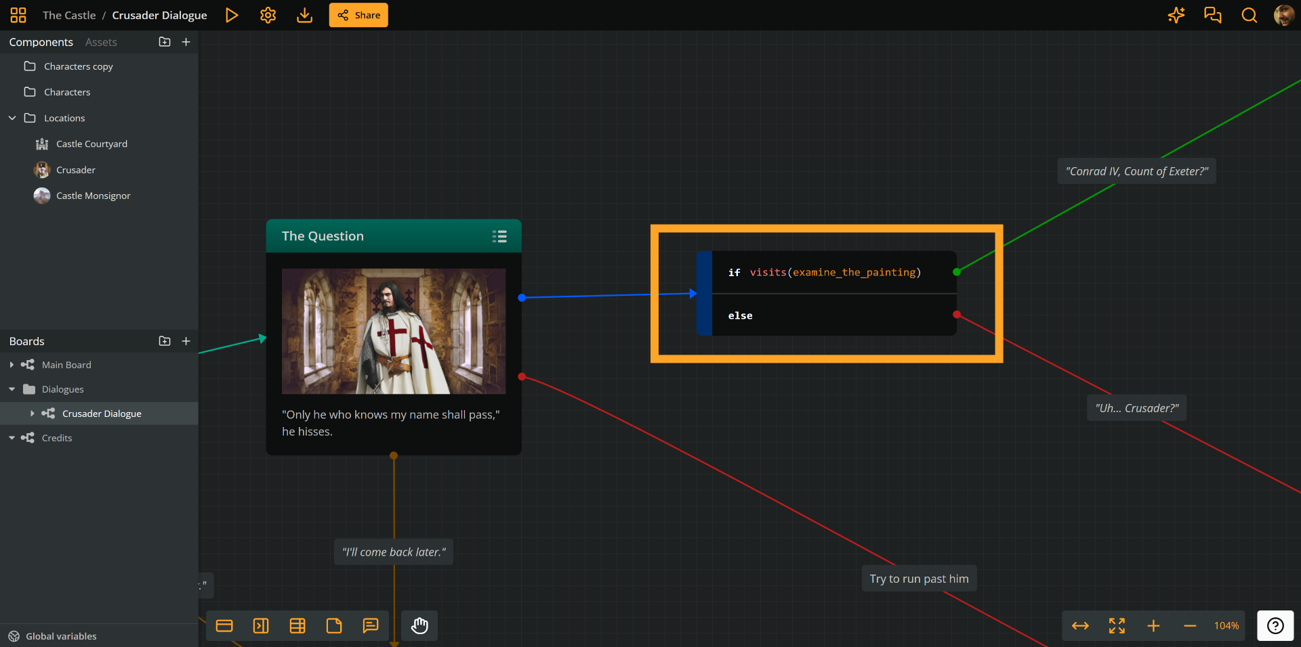Add an element with the card tool
The height and width of the screenshot is (647, 1301).
(224, 626)
